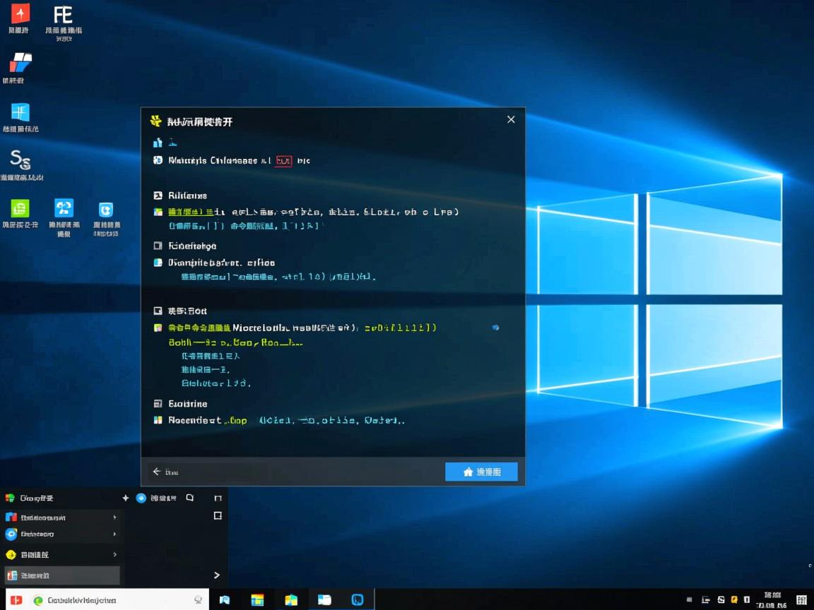Open Microsoft Store from the taskbar
The height and width of the screenshot is (610, 814).
pos(257,599)
